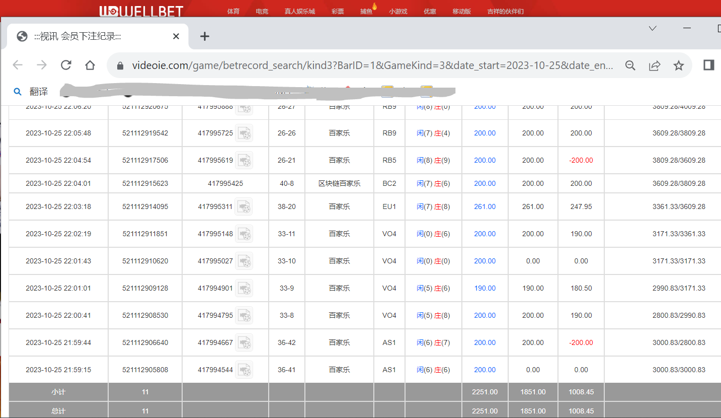Image resolution: width=721 pixels, height=418 pixels.
Task: Select balance 3361.33/3609.28
Action: point(679,206)
